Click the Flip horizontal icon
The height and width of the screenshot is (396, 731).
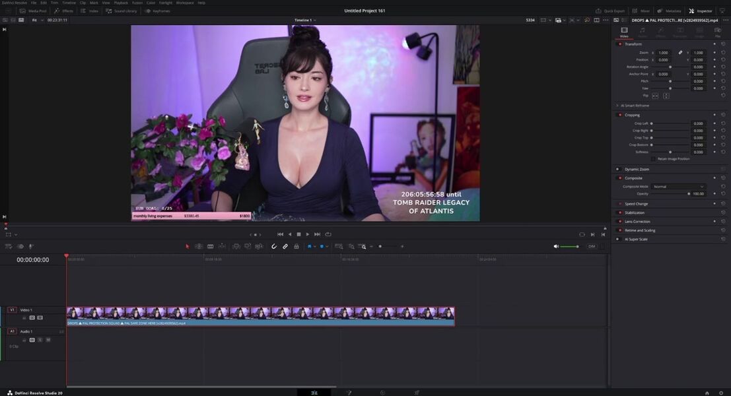click(655, 96)
